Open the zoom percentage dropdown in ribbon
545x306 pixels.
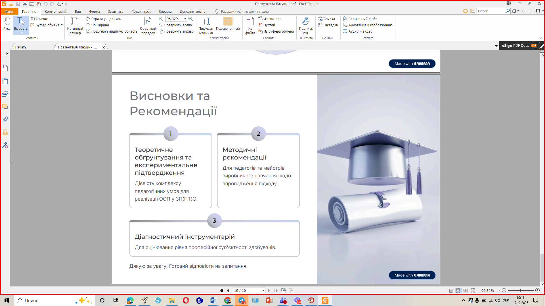pyautogui.click(x=185, y=19)
